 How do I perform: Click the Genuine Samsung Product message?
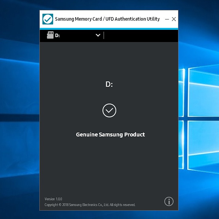(110, 134)
